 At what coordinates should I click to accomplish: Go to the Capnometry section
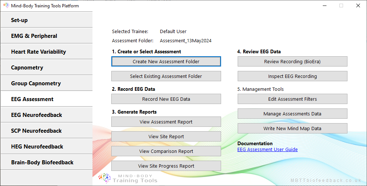point(46,67)
